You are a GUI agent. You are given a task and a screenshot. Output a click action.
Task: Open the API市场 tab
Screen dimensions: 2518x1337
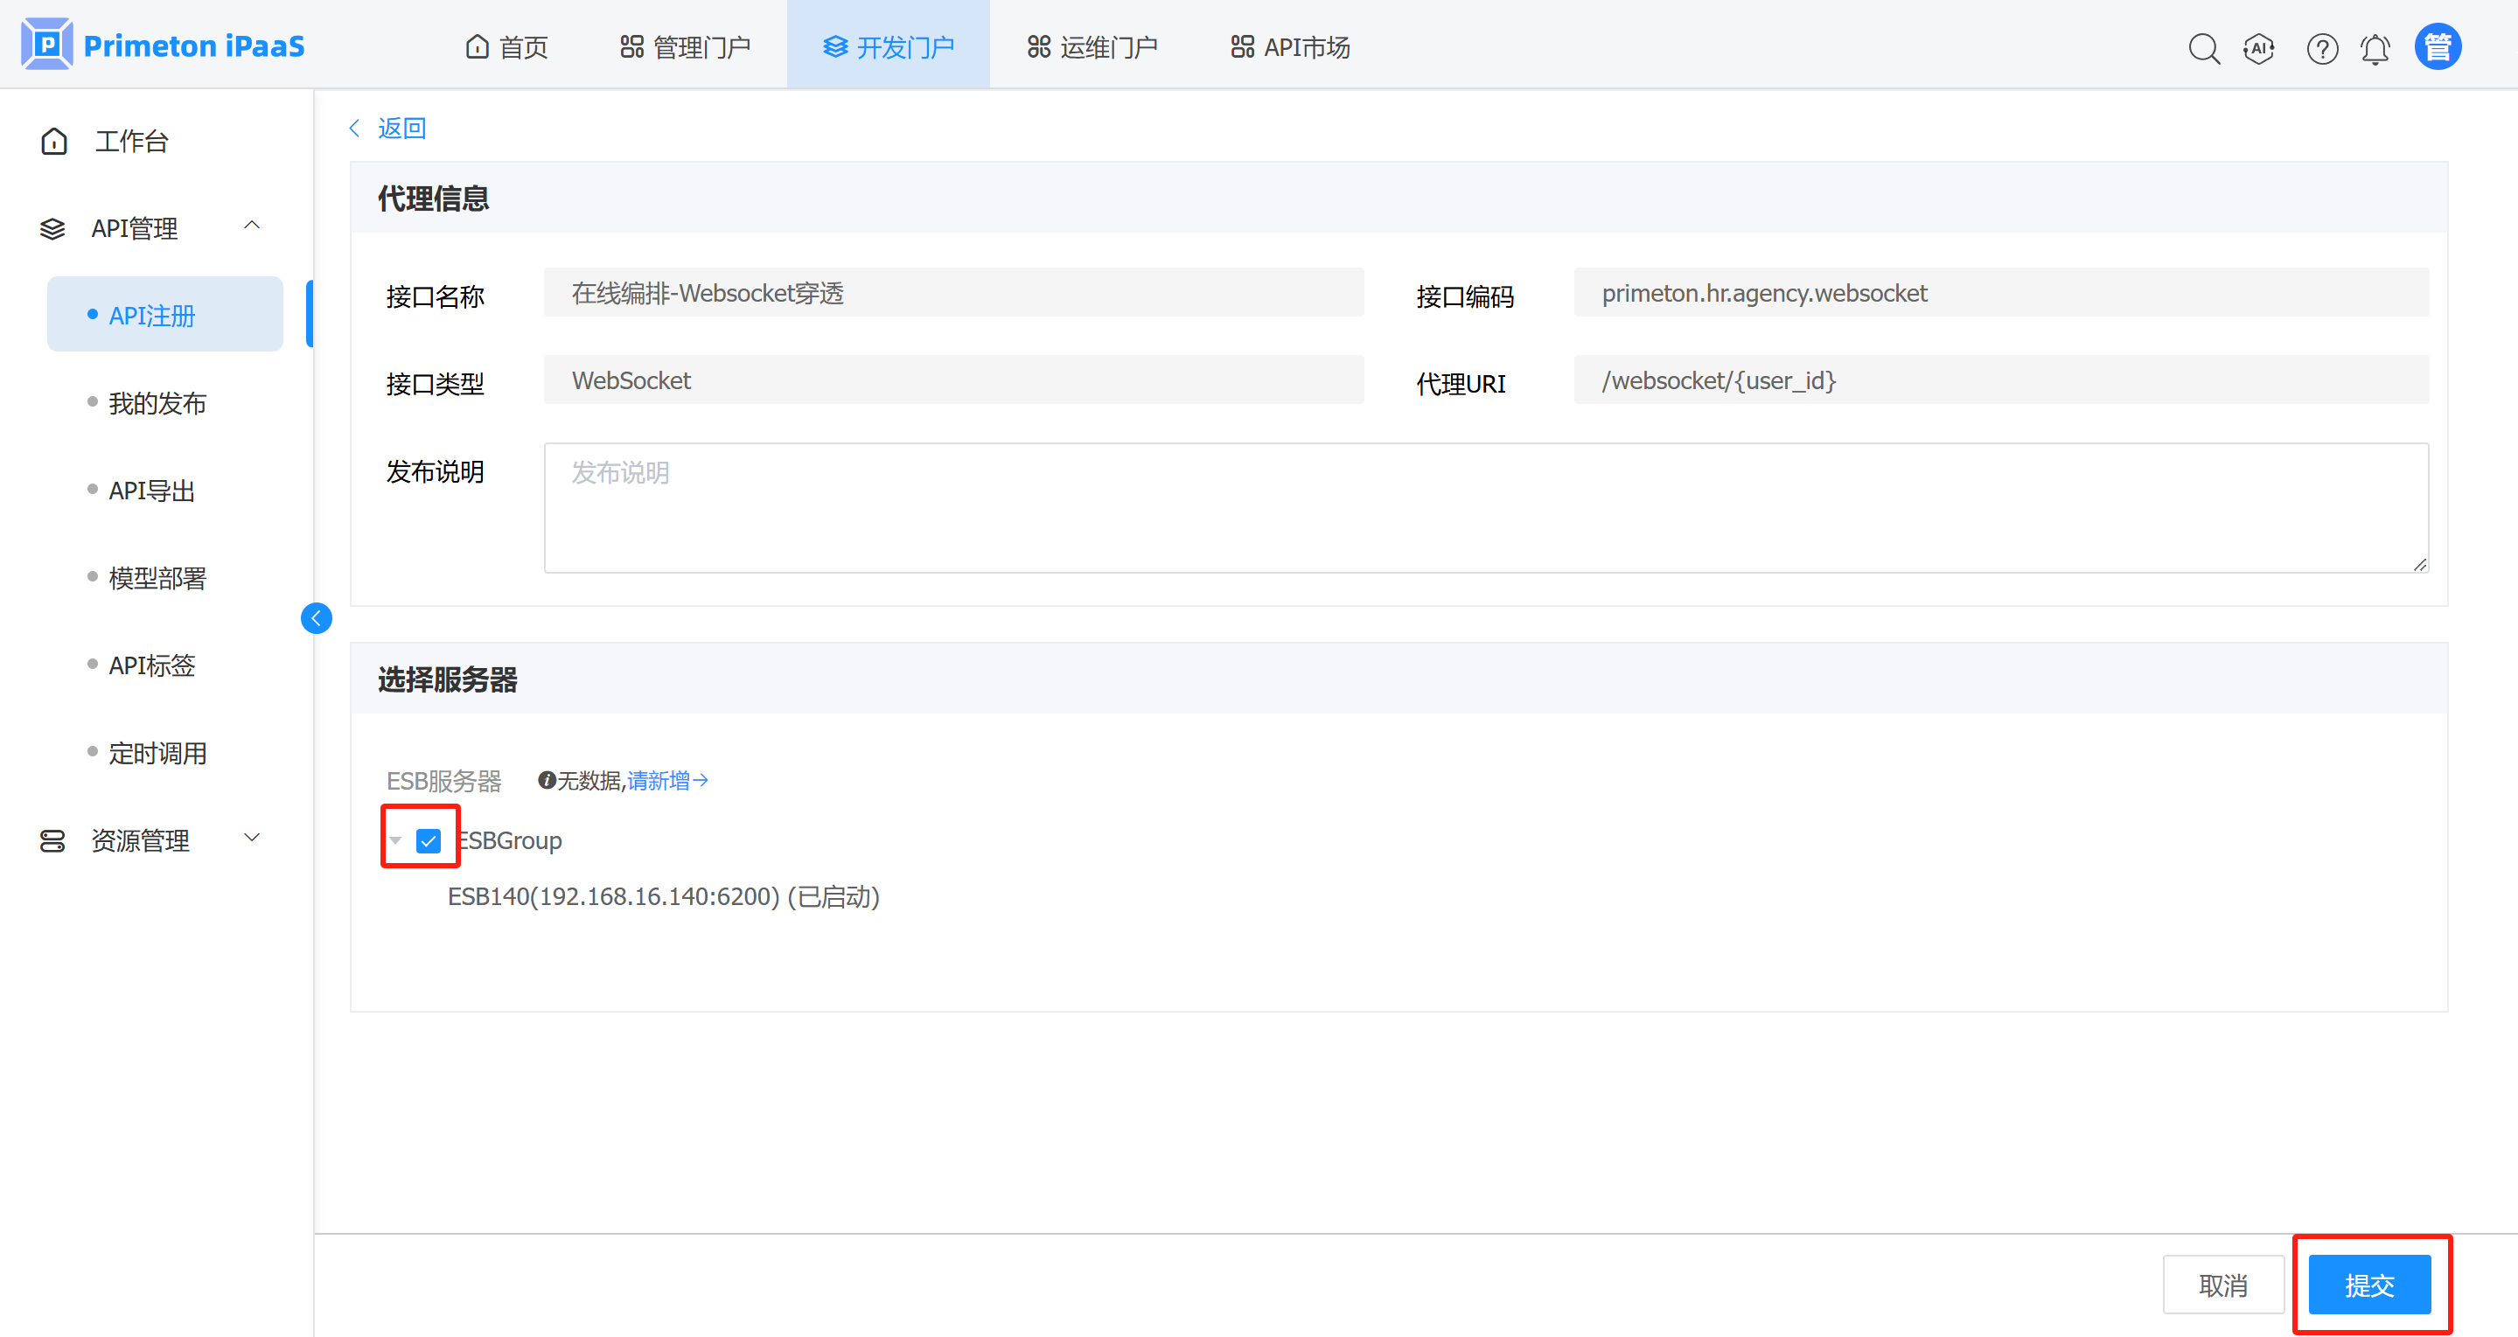[x=1290, y=47]
